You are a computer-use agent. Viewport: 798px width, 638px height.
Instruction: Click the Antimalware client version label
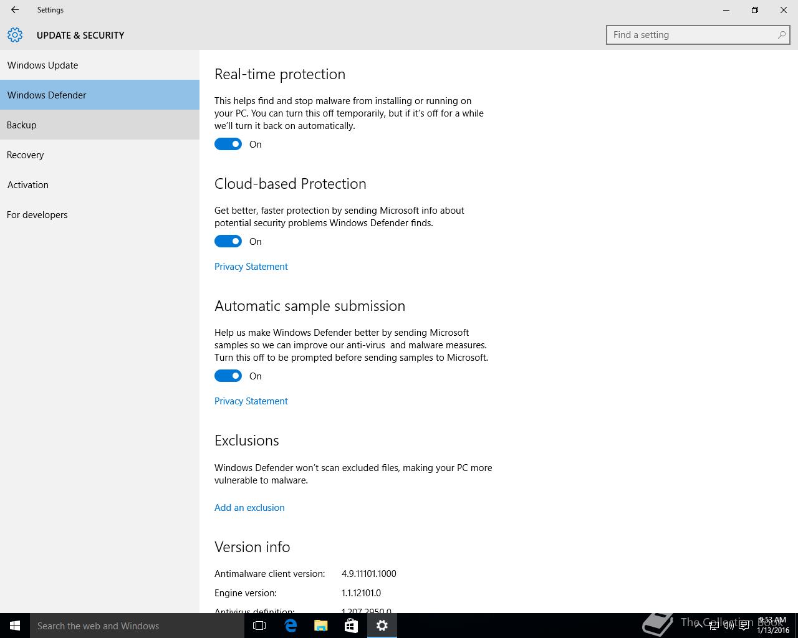pos(270,573)
